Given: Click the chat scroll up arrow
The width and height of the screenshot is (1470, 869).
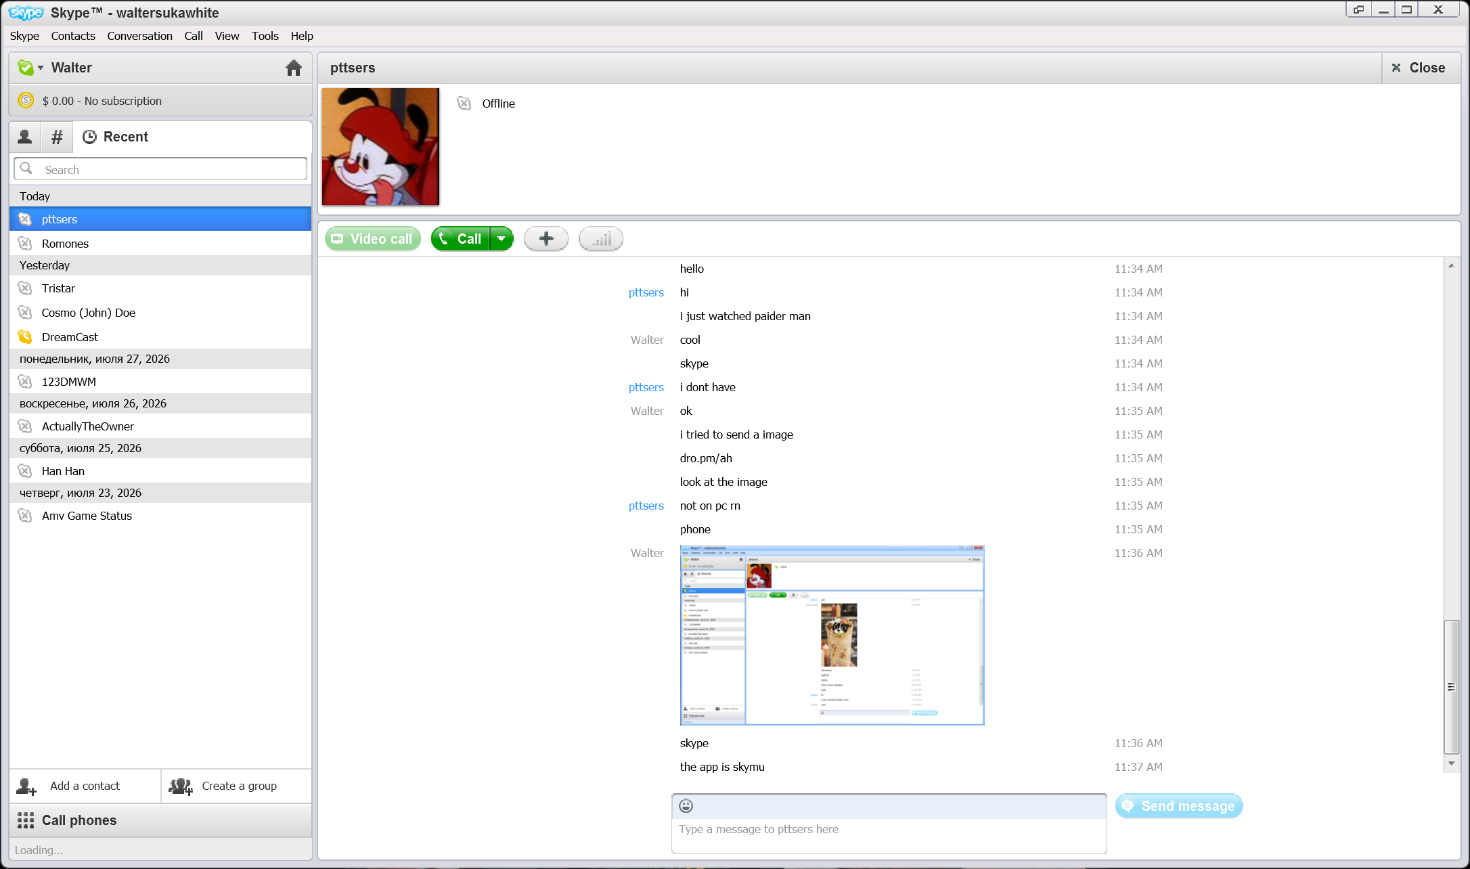Looking at the screenshot, I should point(1451,266).
